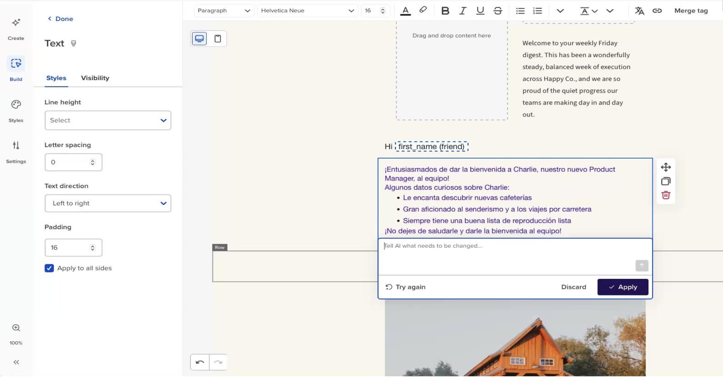
Task: Click the AI prompt send arrow
Action: 642,266
